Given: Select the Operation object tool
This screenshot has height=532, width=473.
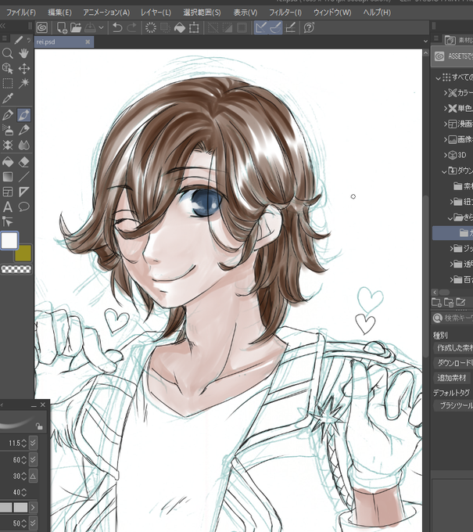Looking at the screenshot, I should 8,69.
